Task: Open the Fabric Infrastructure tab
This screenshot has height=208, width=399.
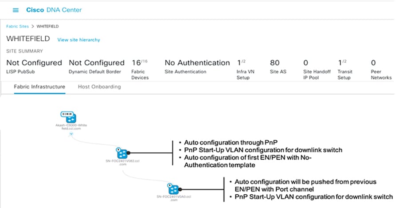Action: point(39,87)
